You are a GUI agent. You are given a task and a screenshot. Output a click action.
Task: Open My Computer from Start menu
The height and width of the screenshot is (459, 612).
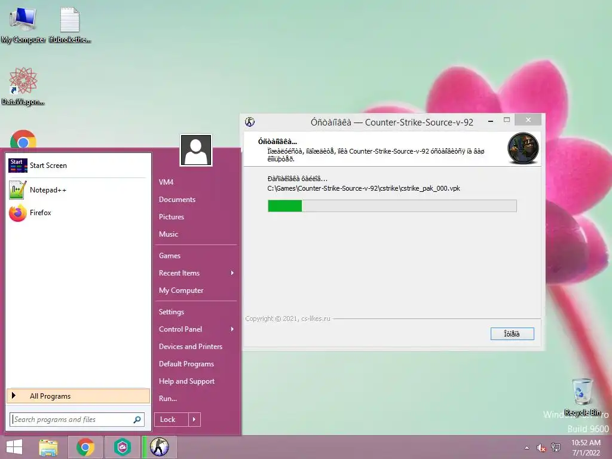tap(180, 290)
